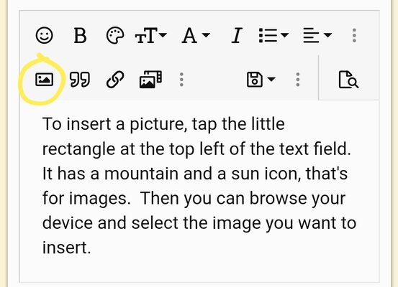Expand the text alignment dropdown
This screenshot has width=398, height=287.
(x=317, y=35)
